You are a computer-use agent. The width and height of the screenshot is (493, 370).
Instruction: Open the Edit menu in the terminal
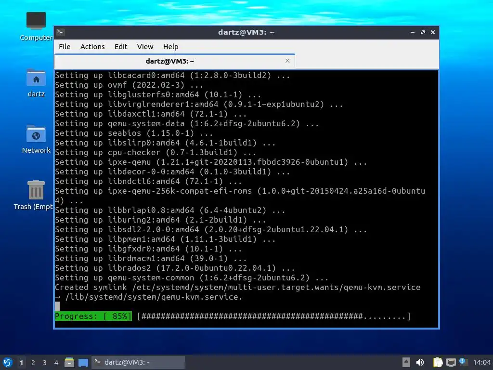121,47
